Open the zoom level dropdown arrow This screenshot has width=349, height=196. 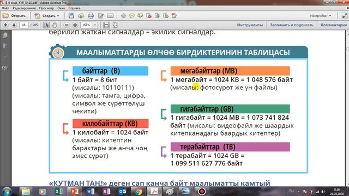click(95, 25)
